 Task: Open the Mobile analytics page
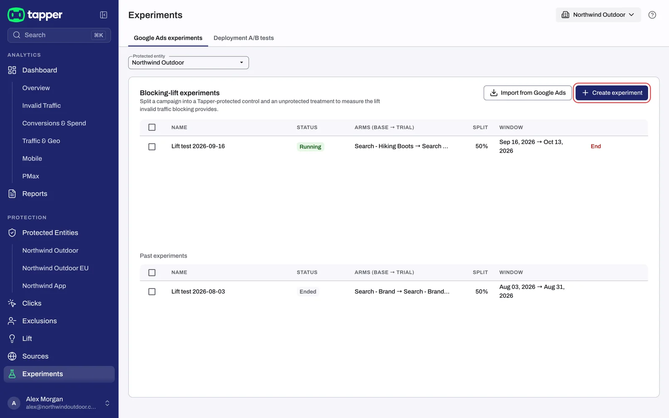coord(32,158)
